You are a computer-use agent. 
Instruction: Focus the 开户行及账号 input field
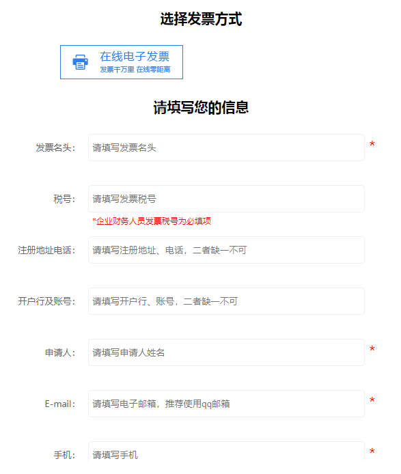point(226,301)
